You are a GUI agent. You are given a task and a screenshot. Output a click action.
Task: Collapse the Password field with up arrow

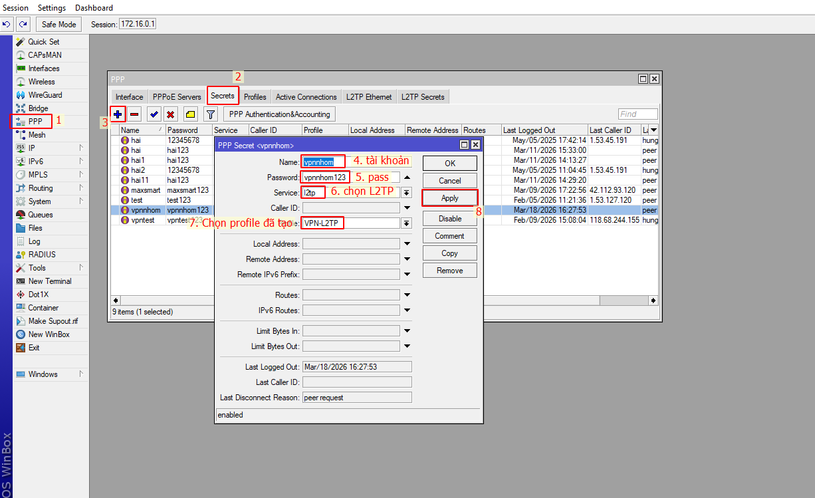[x=407, y=178]
